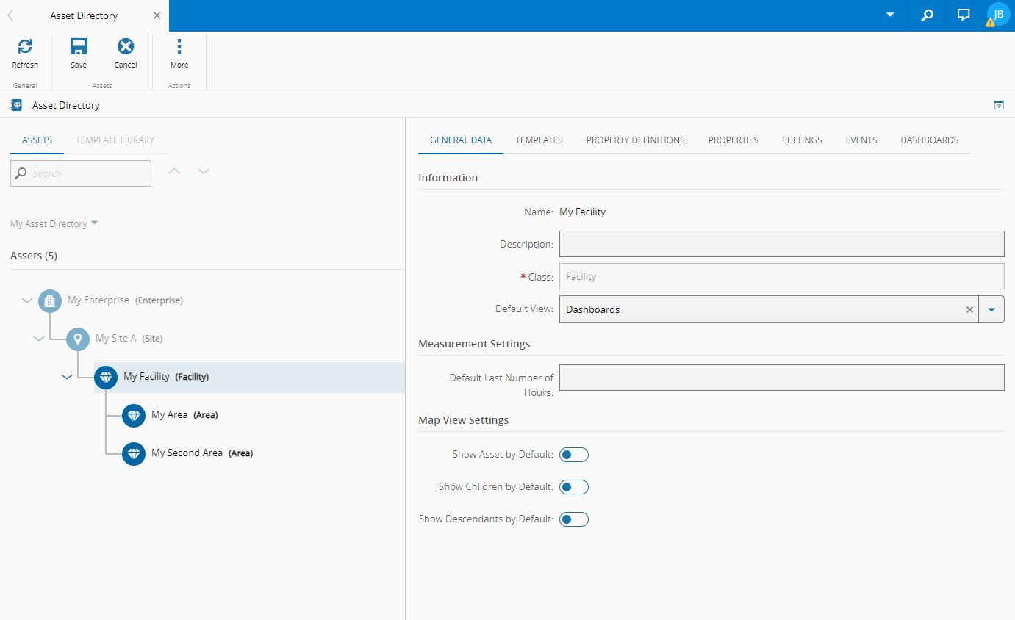The height and width of the screenshot is (620, 1015).
Task: Click the JB user avatar
Action: click(998, 15)
